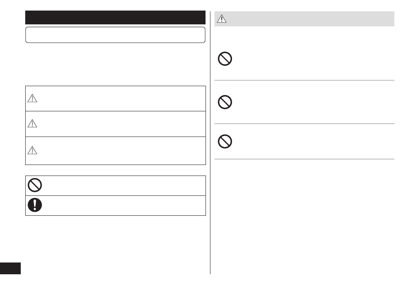Click the bottom warning triangle in left table
This screenshot has height=295, width=420.
(x=32, y=150)
